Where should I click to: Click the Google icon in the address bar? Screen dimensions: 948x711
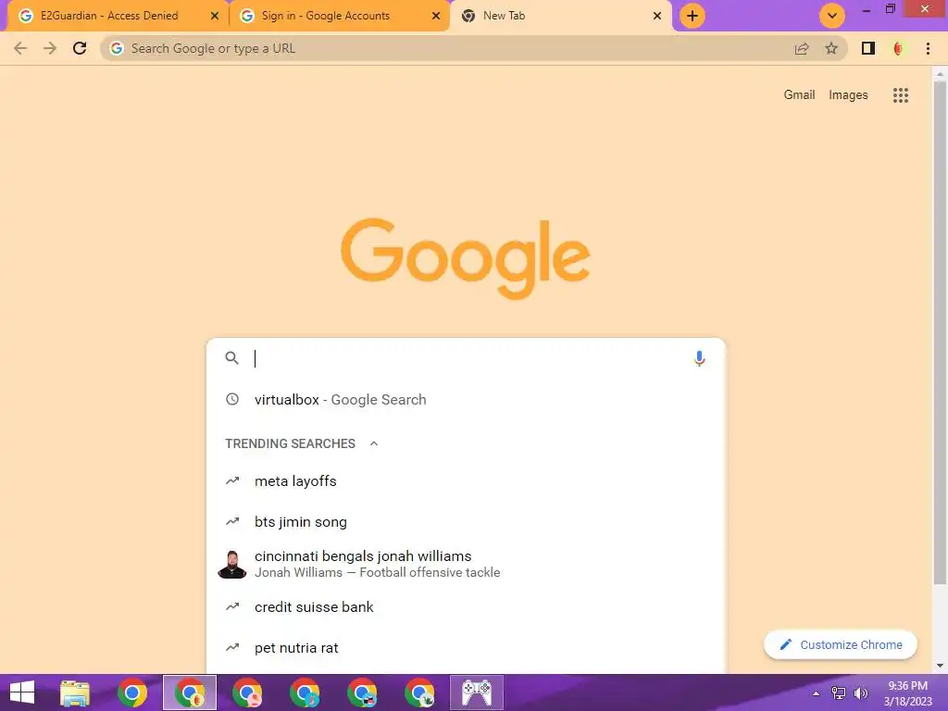click(117, 48)
